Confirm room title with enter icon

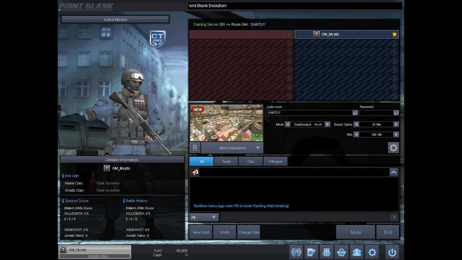click(355, 113)
